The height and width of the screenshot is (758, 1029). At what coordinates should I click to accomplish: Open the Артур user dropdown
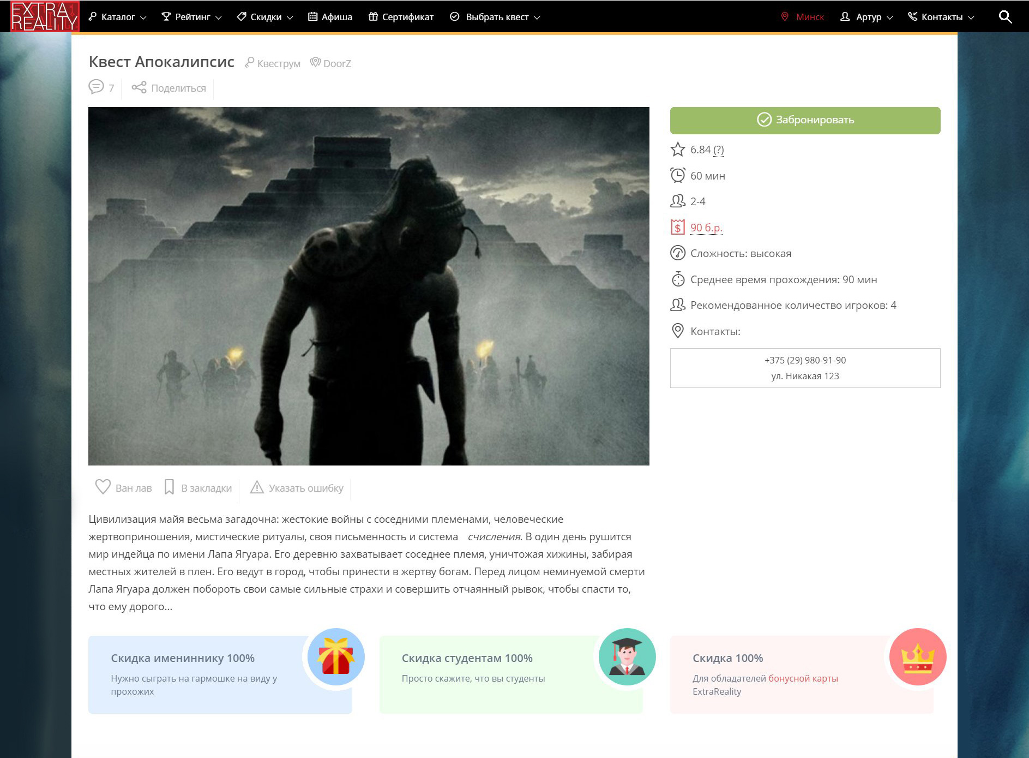click(866, 17)
